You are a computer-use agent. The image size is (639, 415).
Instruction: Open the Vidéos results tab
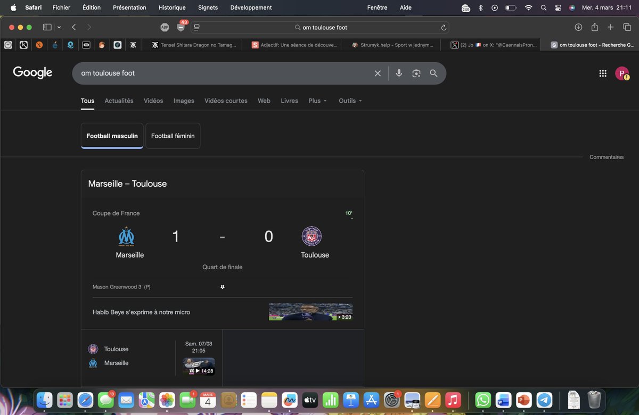click(153, 101)
